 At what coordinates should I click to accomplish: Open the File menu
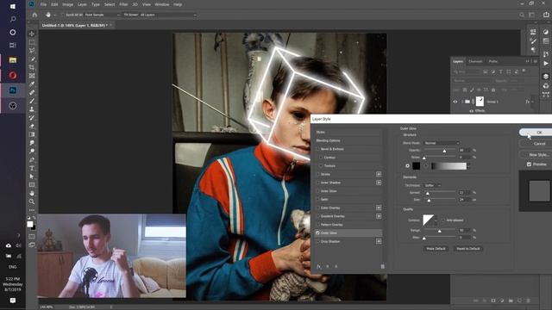(x=43, y=4)
